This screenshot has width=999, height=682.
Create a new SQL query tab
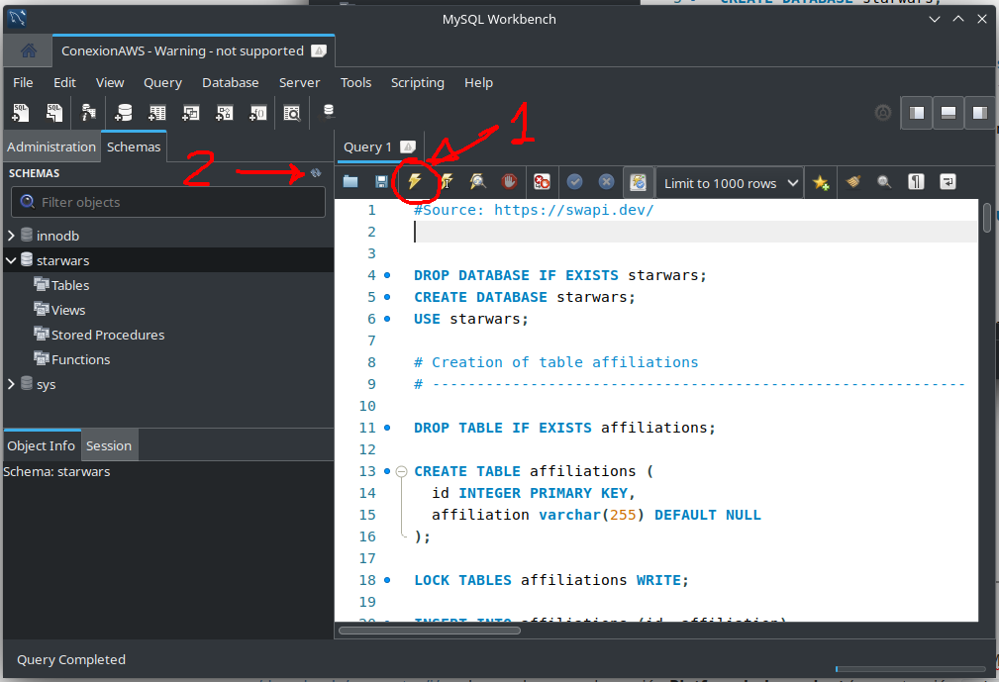[x=20, y=112]
